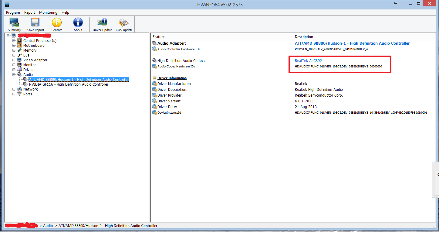This screenshot has height=233, width=439.
Task: Click the About info icon
Action: click(78, 22)
